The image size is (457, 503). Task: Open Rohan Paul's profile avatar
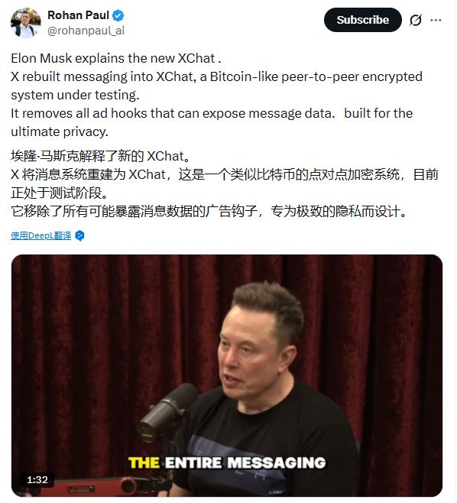click(x=26, y=23)
